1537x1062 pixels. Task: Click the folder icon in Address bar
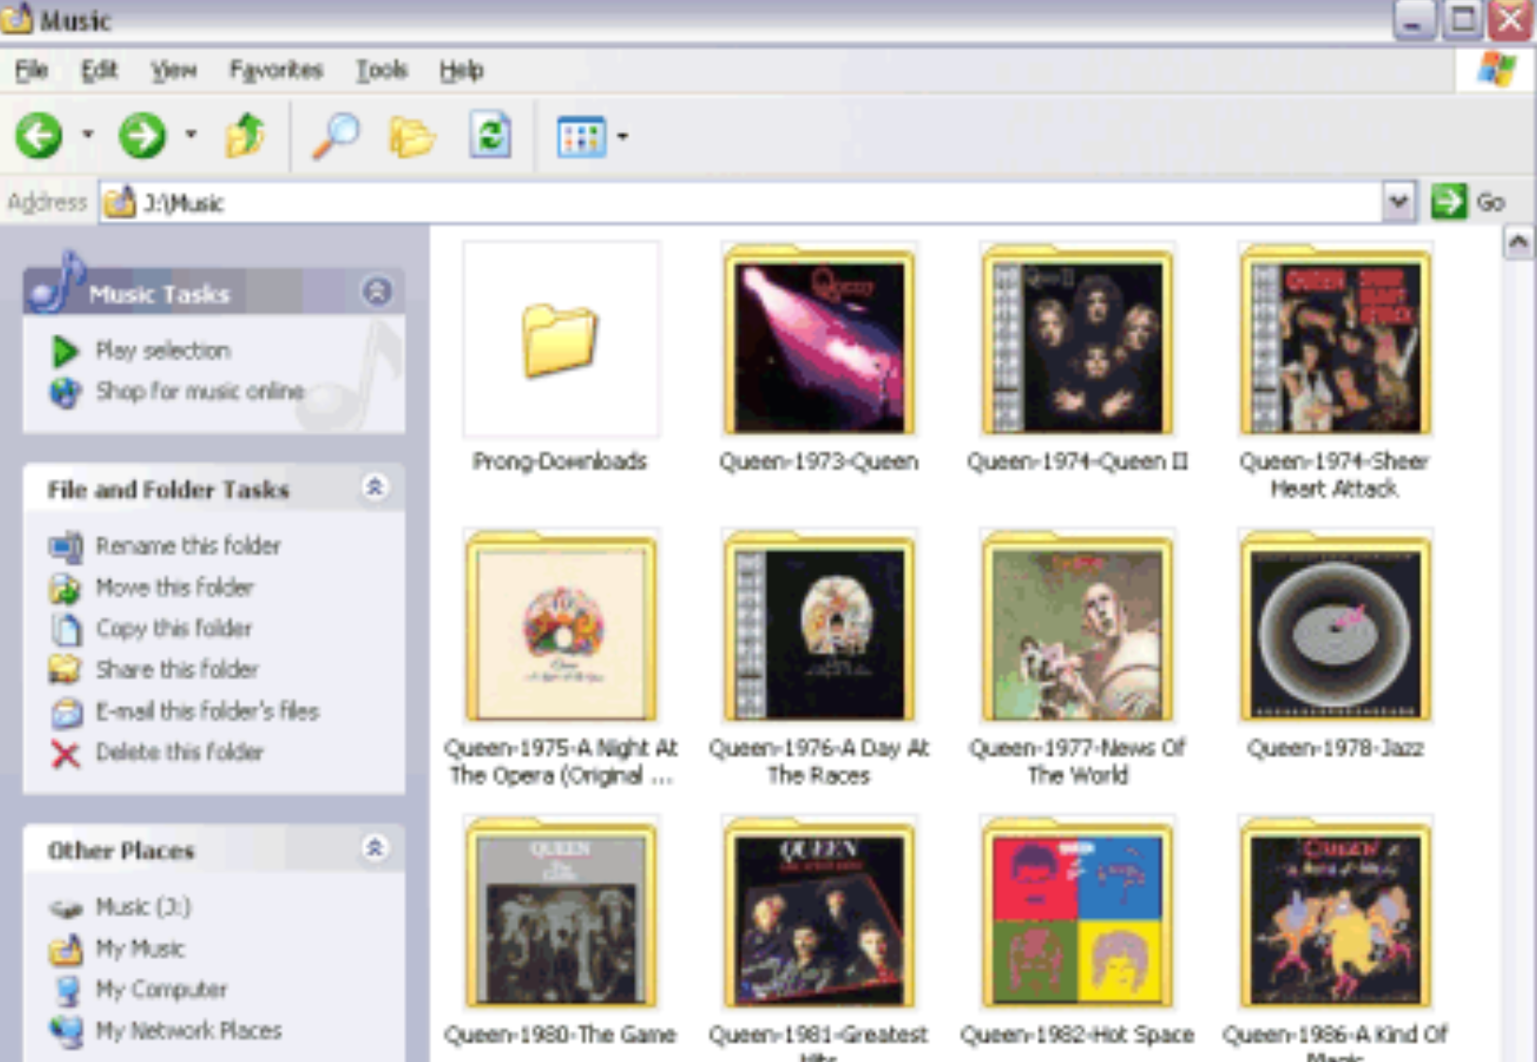point(120,202)
